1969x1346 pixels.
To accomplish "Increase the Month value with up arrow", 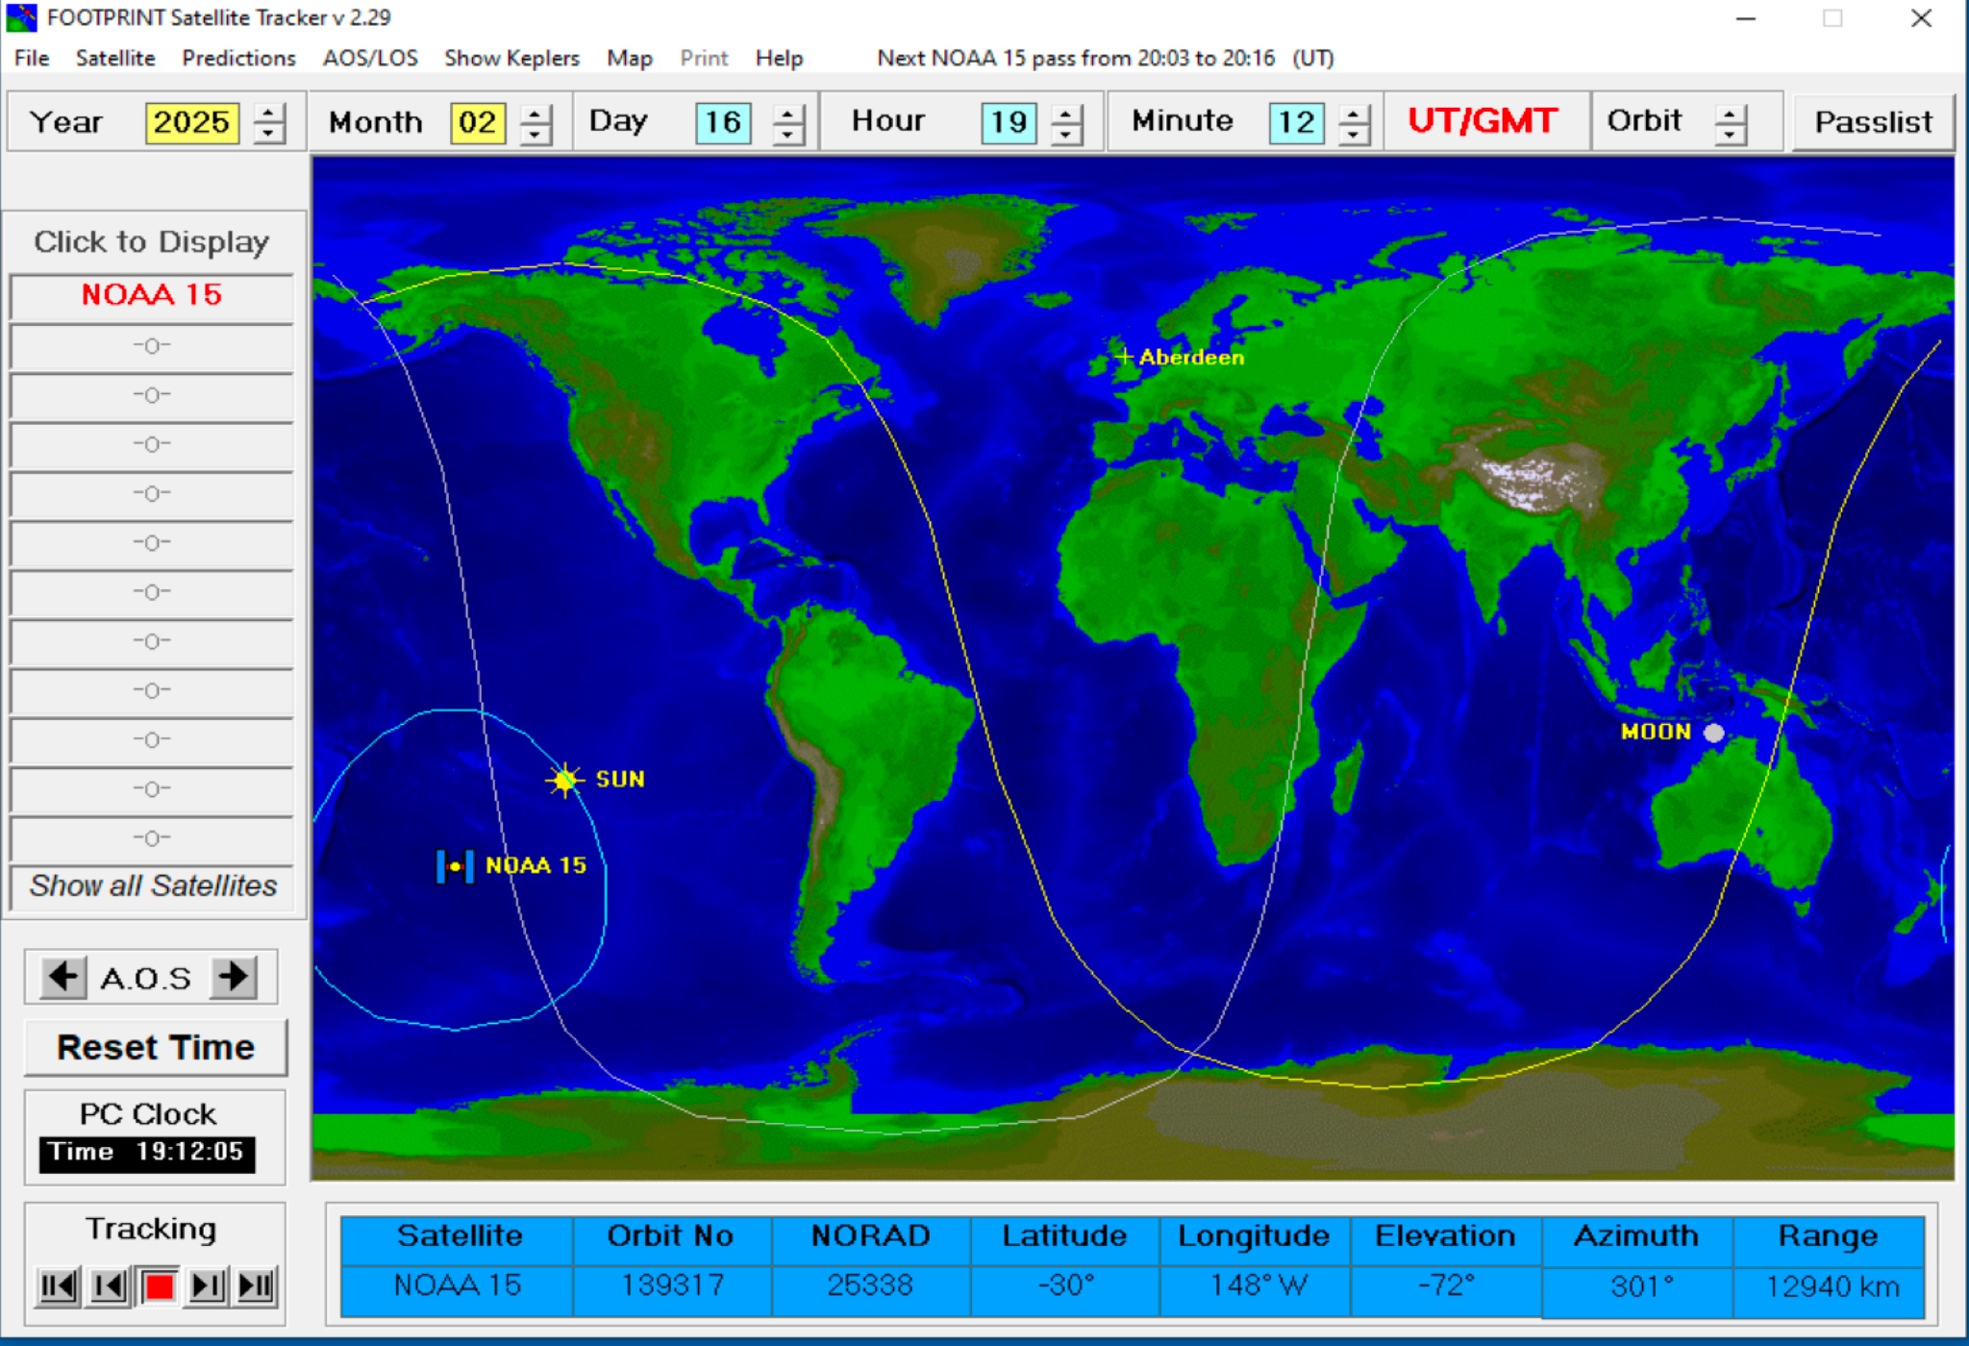I will [536, 112].
